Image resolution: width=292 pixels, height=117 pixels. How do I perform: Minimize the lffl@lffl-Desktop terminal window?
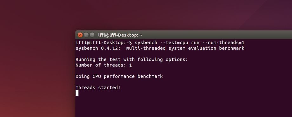point(86,35)
